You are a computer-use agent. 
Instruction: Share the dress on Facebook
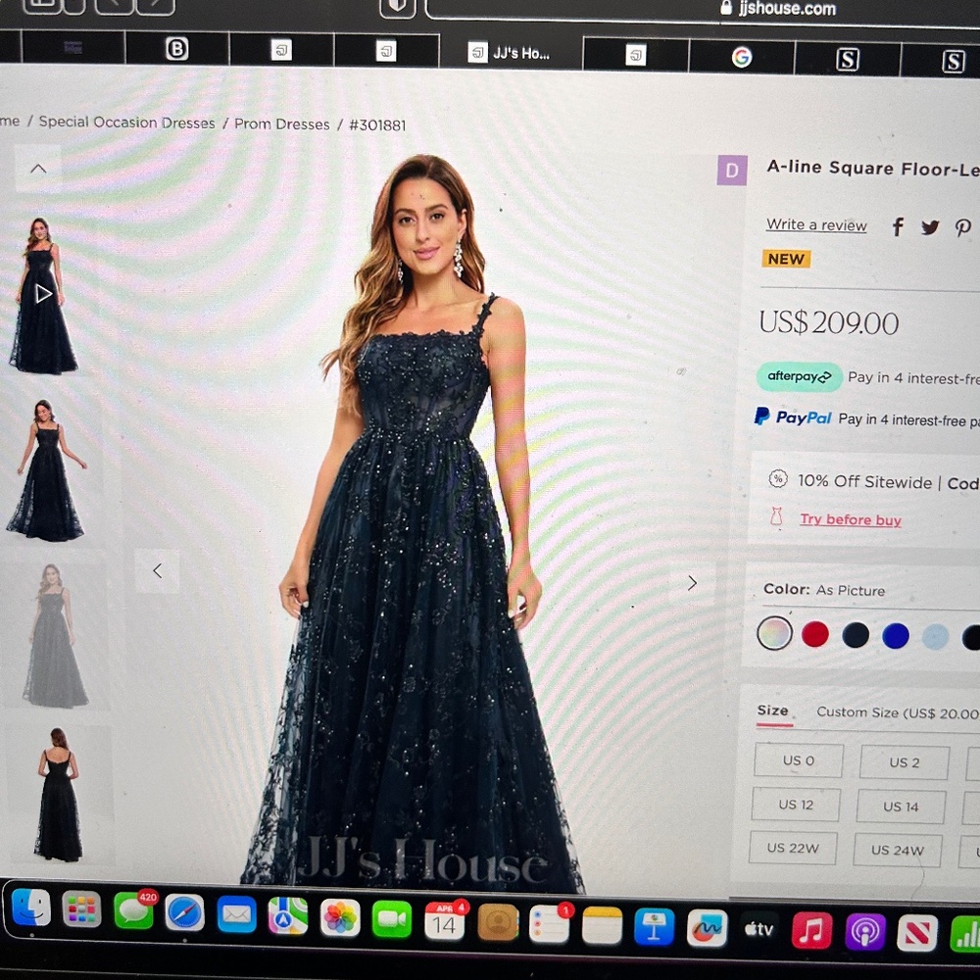tap(897, 226)
